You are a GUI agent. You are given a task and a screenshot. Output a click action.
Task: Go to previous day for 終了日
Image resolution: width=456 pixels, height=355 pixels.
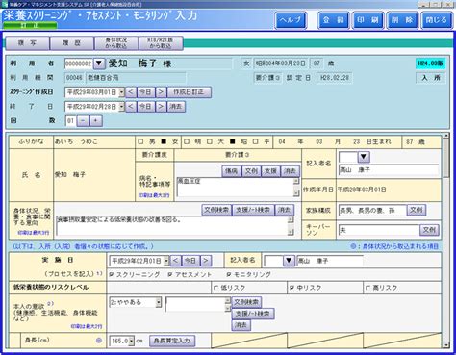131,107
